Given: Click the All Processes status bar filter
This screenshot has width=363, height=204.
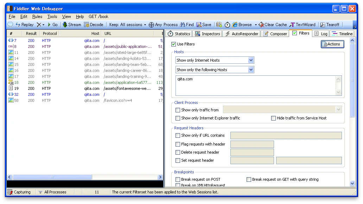Looking at the screenshot, I should [x=52, y=192].
